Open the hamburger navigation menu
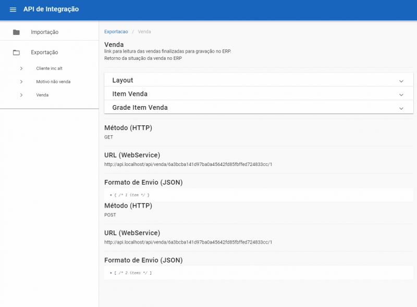Viewport: 417px width, 307px height. coord(13,10)
